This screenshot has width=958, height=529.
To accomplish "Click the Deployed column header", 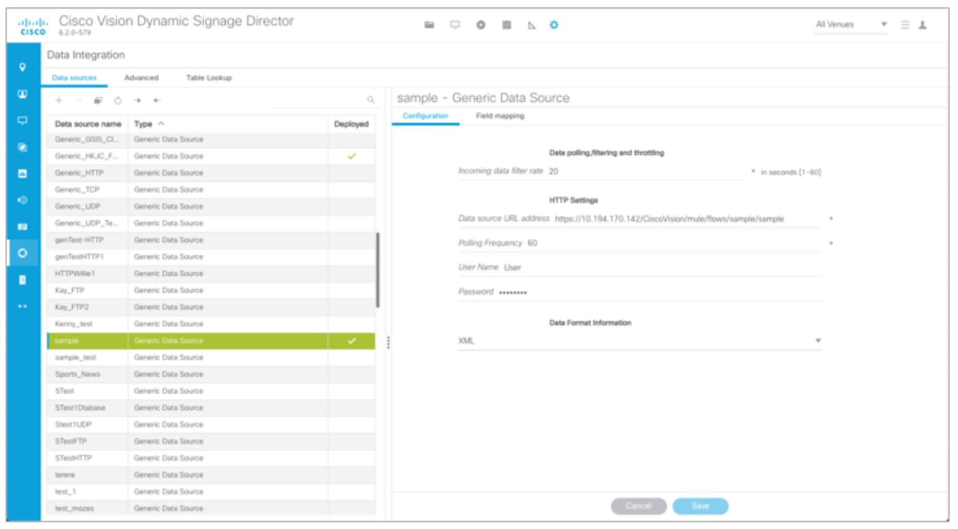I will (x=351, y=124).
